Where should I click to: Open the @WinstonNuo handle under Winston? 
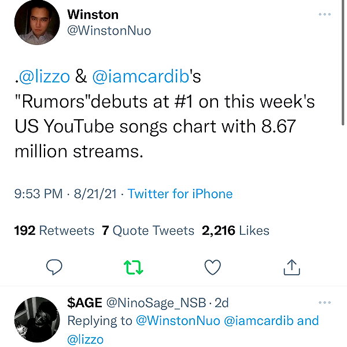[x=109, y=31]
